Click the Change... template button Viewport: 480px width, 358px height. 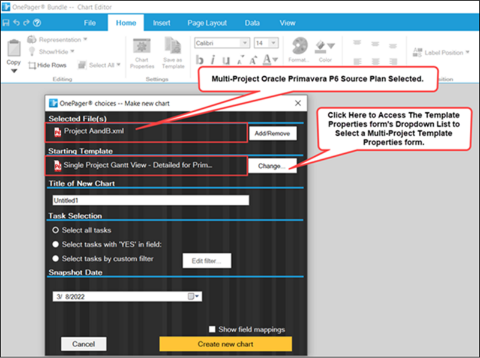pos(272,166)
